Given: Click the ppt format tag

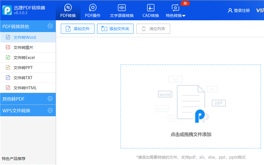Looking at the screenshot, I should (219, 103).
